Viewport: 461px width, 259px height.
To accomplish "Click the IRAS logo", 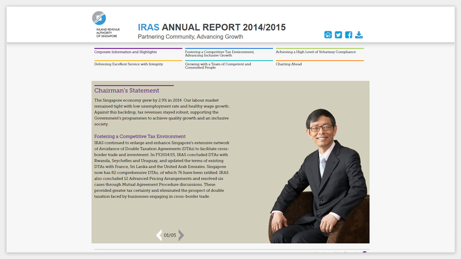I will (x=106, y=25).
